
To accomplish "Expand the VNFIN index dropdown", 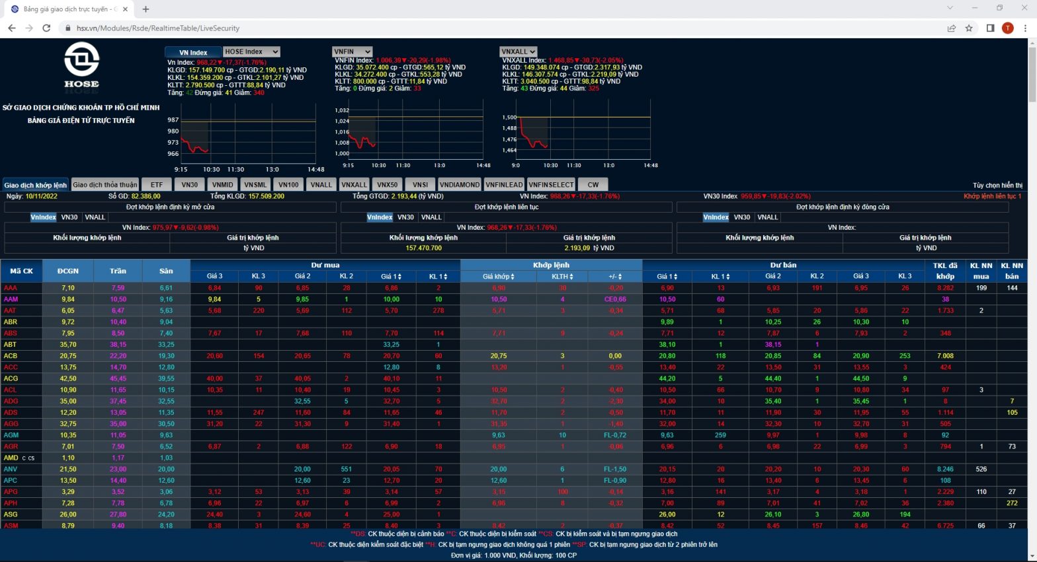I will pyautogui.click(x=353, y=52).
